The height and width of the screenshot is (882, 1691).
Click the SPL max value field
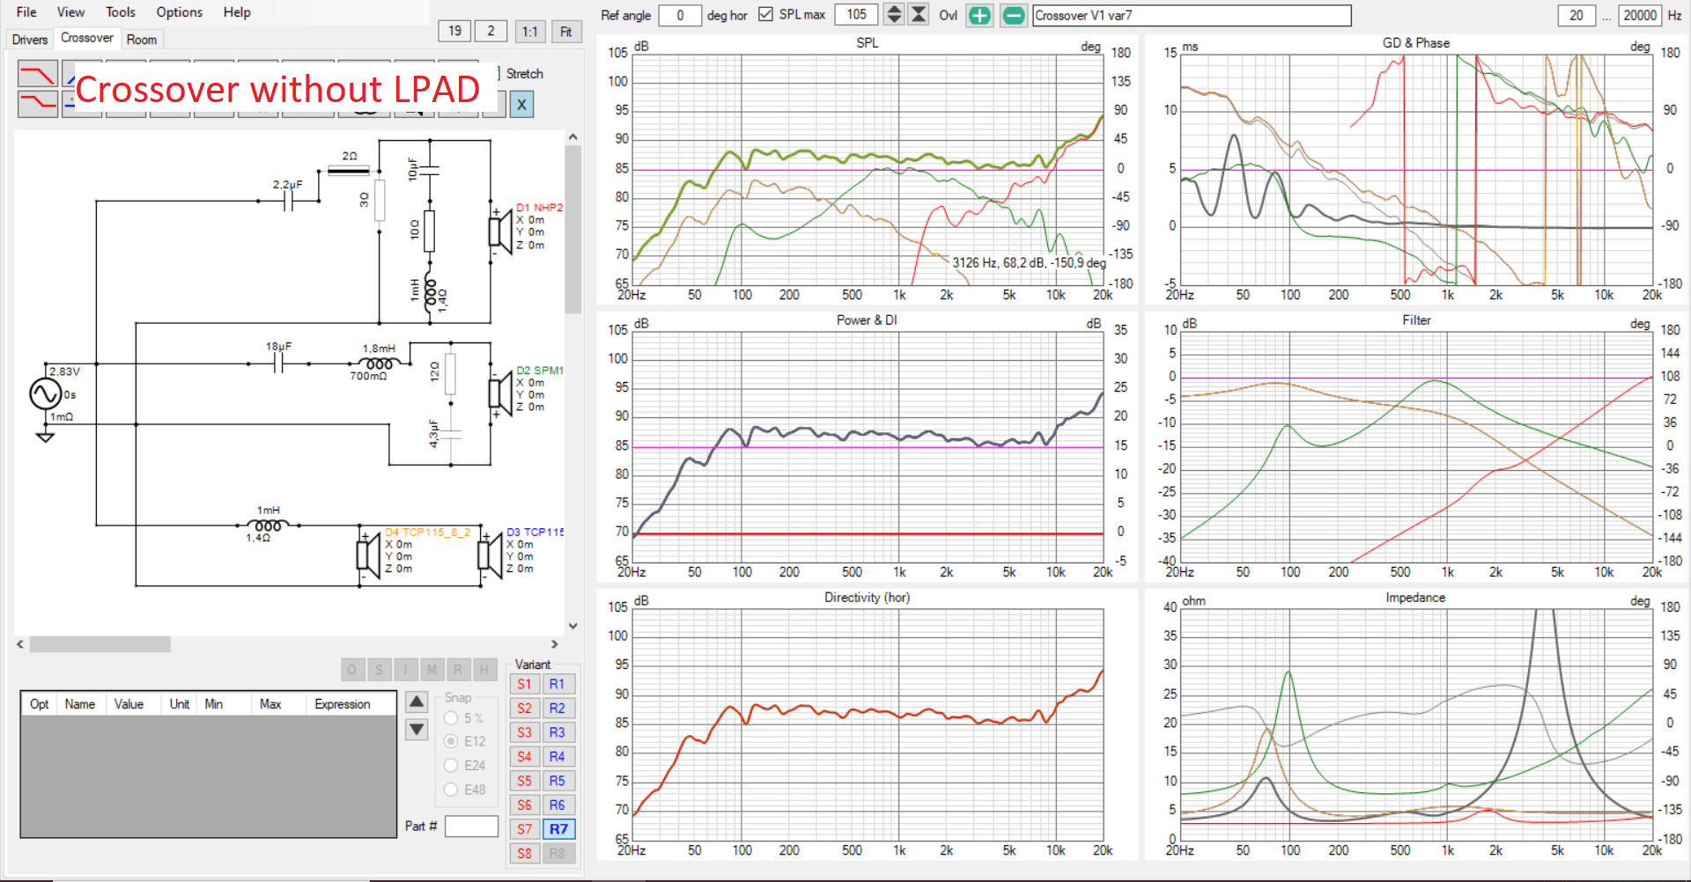pyautogui.click(x=856, y=14)
